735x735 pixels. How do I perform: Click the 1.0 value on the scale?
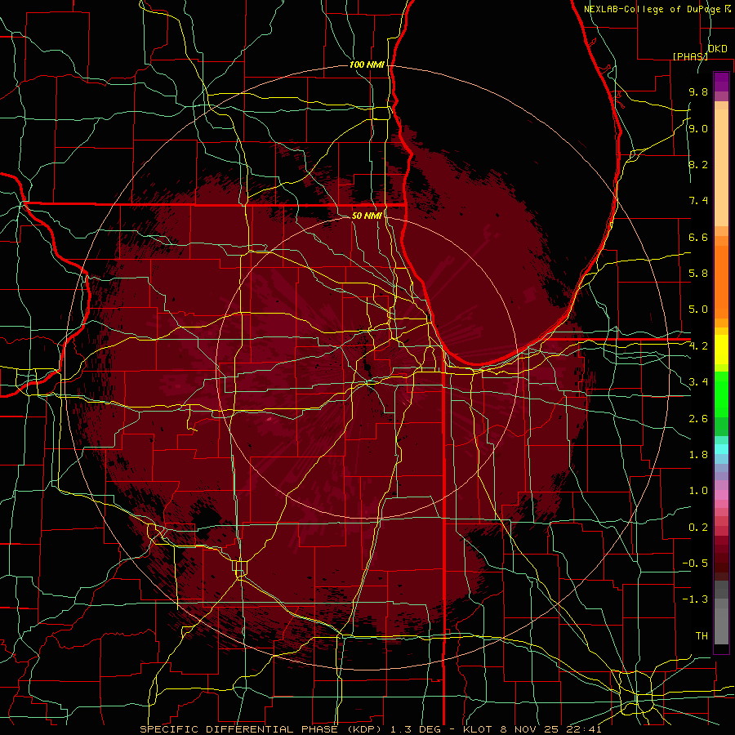coord(698,491)
